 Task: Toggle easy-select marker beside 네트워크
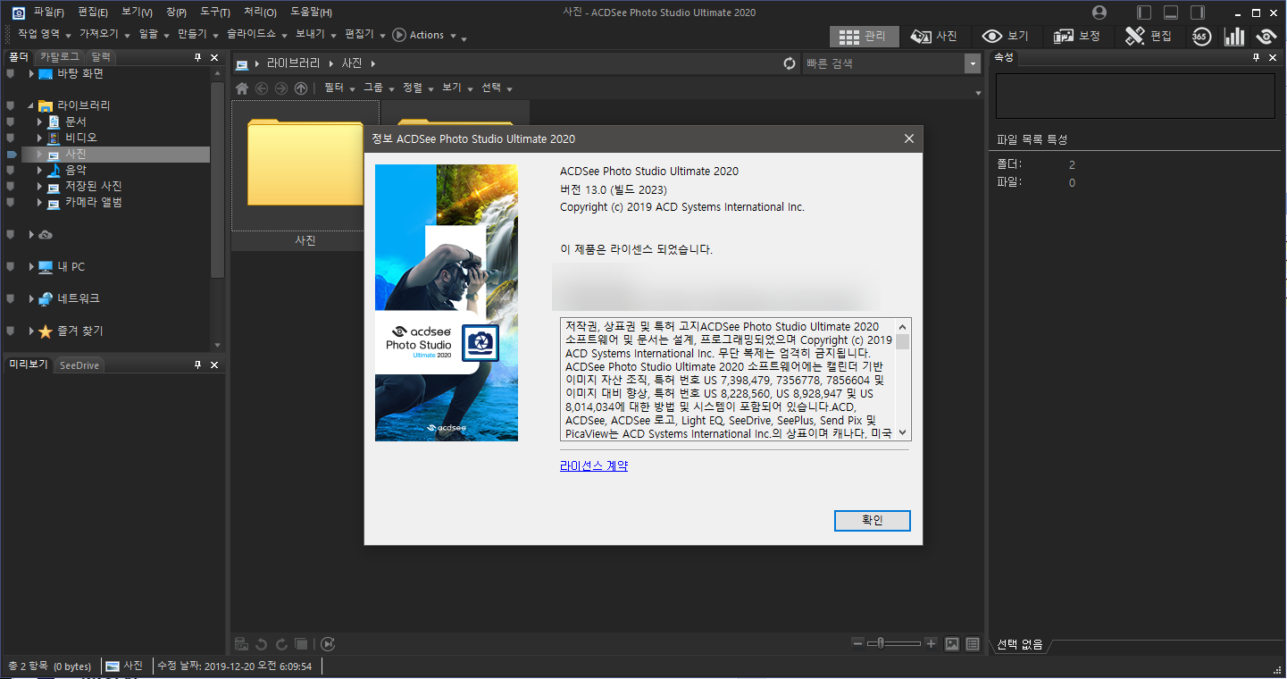(11, 298)
